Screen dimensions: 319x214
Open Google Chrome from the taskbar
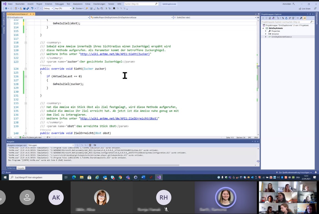120,177
